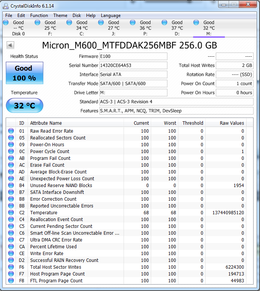The width and height of the screenshot is (260, 291).
Task: Click status orb for Percent Lifetime Used
Action: click(x=11, y=247)
